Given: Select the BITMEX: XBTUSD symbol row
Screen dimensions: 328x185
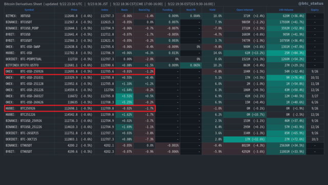Looking at the screenshot, I should tap(164, 16).
